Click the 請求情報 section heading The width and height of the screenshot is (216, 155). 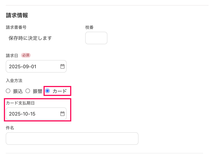[x=17, y=15]
